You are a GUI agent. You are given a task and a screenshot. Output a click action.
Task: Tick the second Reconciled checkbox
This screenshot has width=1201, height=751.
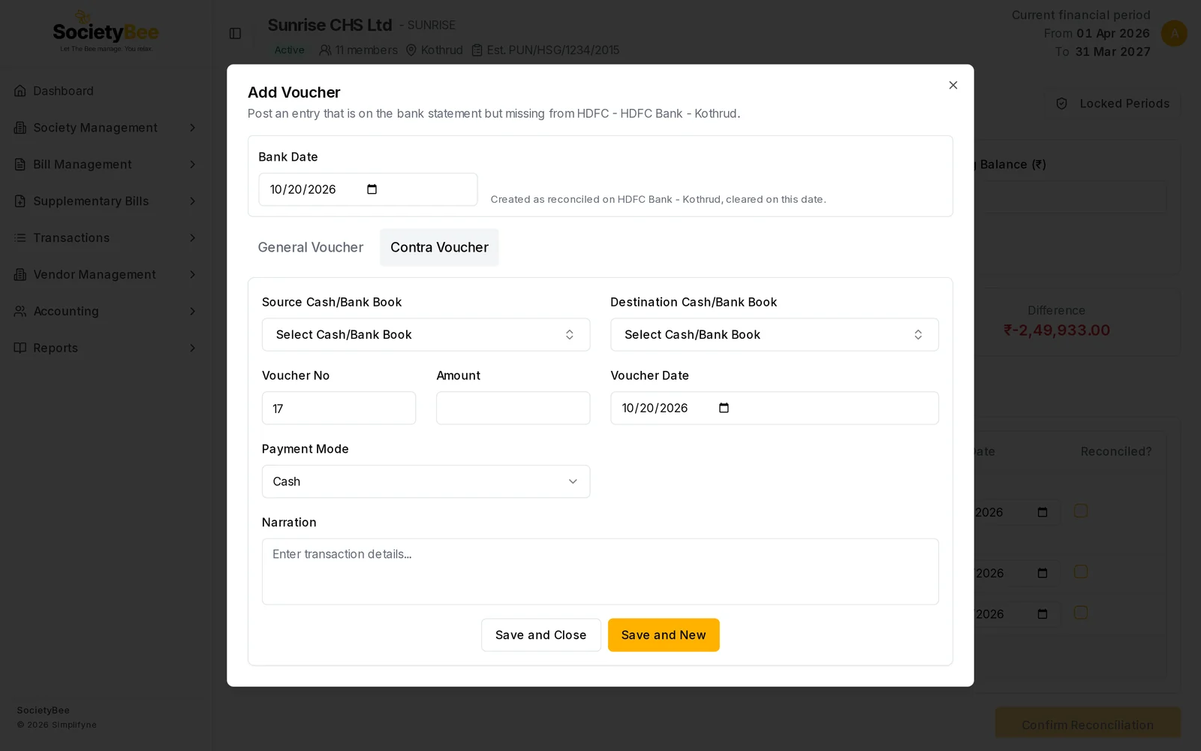click(x=1081, y=572)
